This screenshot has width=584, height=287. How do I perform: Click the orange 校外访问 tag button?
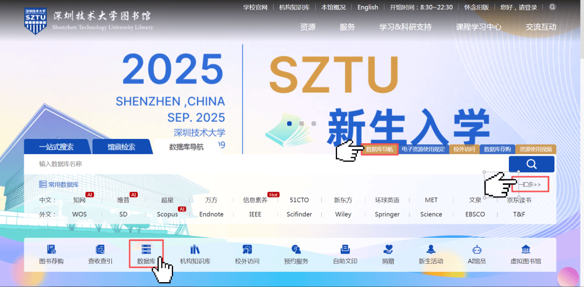pos(464,149)
